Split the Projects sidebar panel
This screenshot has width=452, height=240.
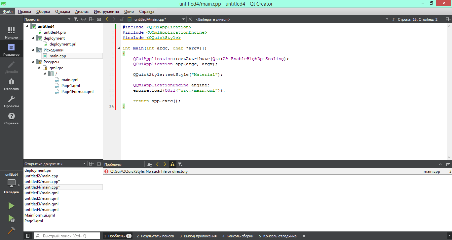(92, 19)
